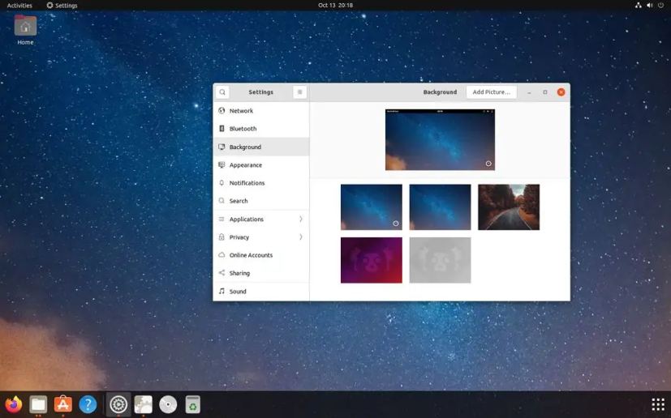The image size is (671, 418).
Task: Open the Settings hamburger menu
Action: 299,92
